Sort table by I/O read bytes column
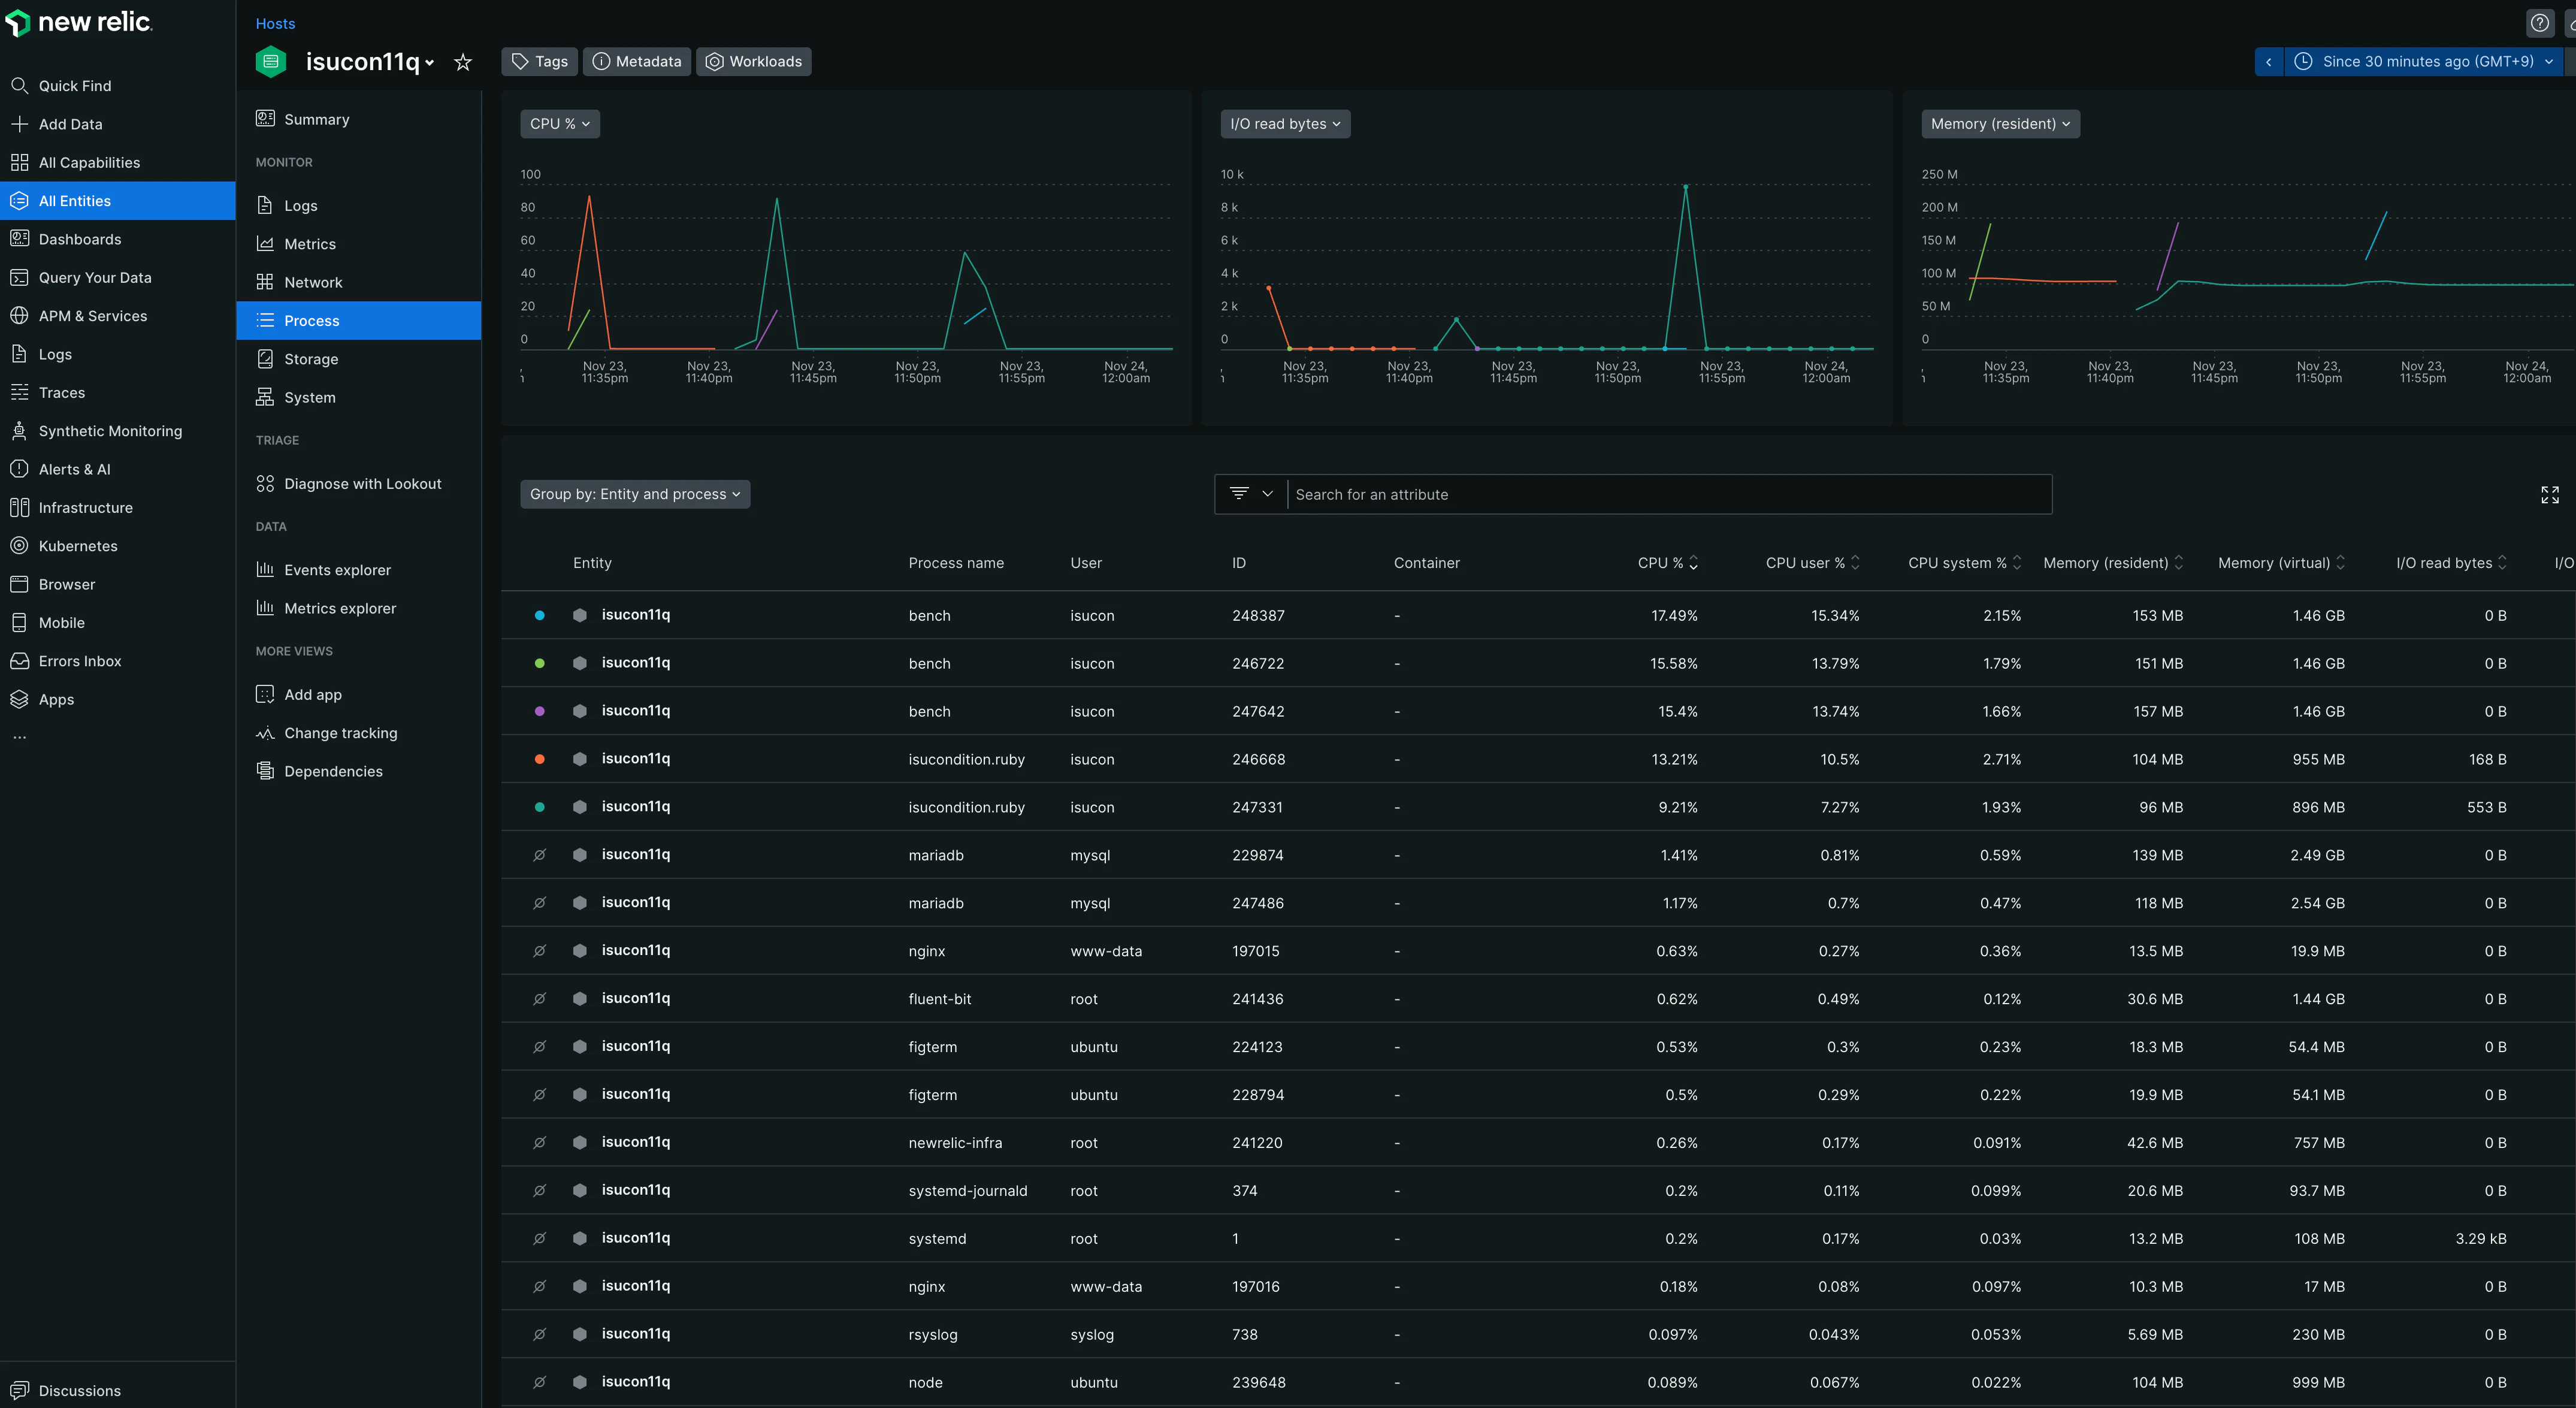The image size is (2576, 1408). [x=2451, y=563]
